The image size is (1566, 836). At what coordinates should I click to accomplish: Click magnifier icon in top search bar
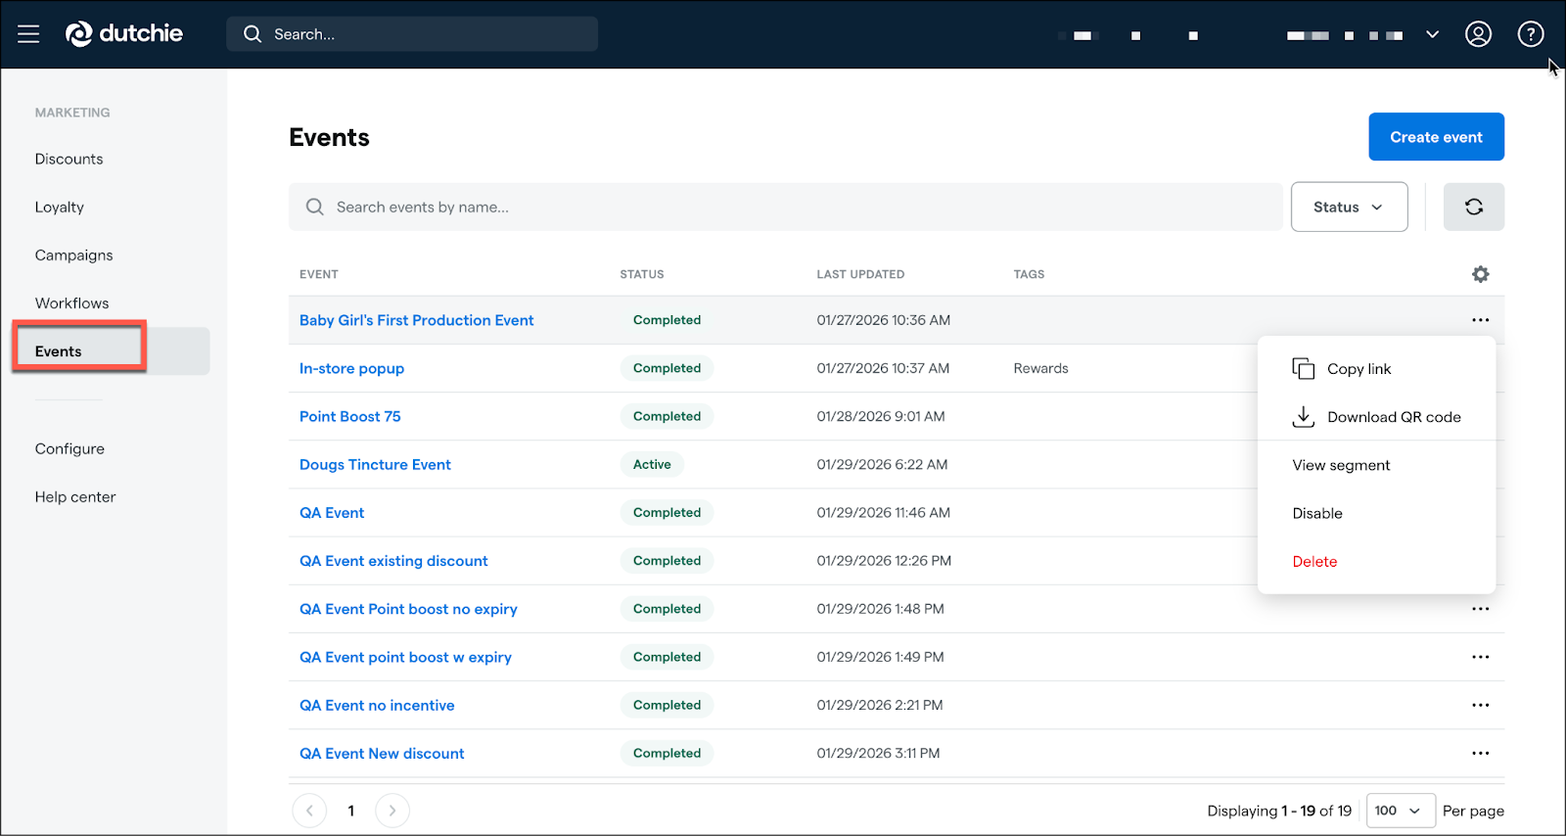[x=253, y=34]
